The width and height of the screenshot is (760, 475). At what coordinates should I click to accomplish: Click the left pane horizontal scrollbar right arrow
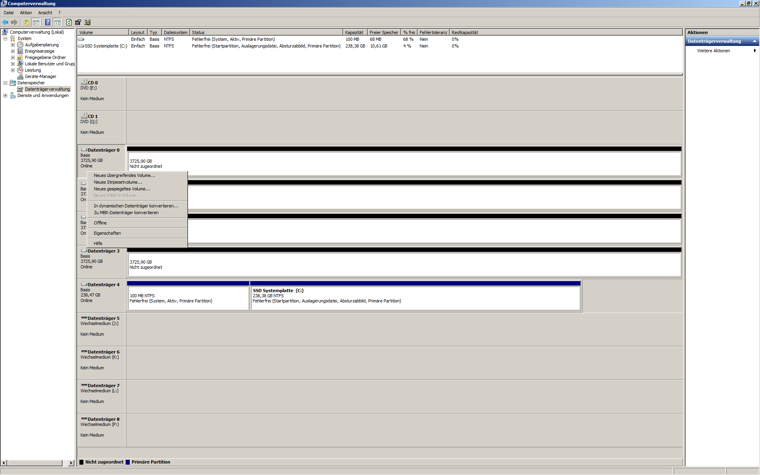coord(71,463)
